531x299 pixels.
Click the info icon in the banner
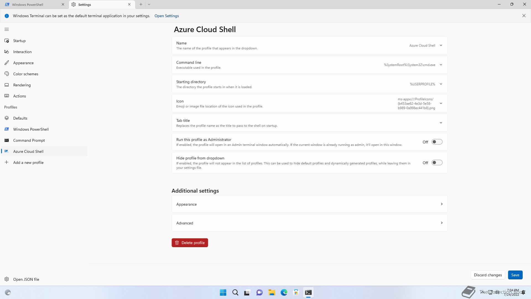point(7,16)
